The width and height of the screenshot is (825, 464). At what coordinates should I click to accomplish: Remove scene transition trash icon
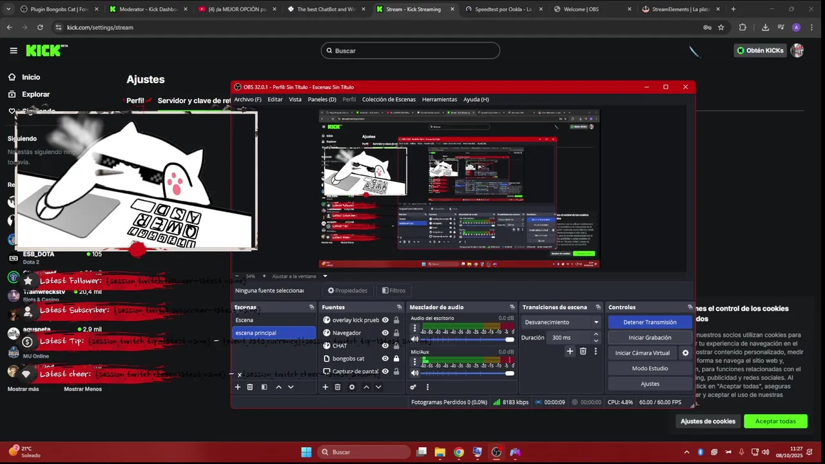(x=583, y=351)
